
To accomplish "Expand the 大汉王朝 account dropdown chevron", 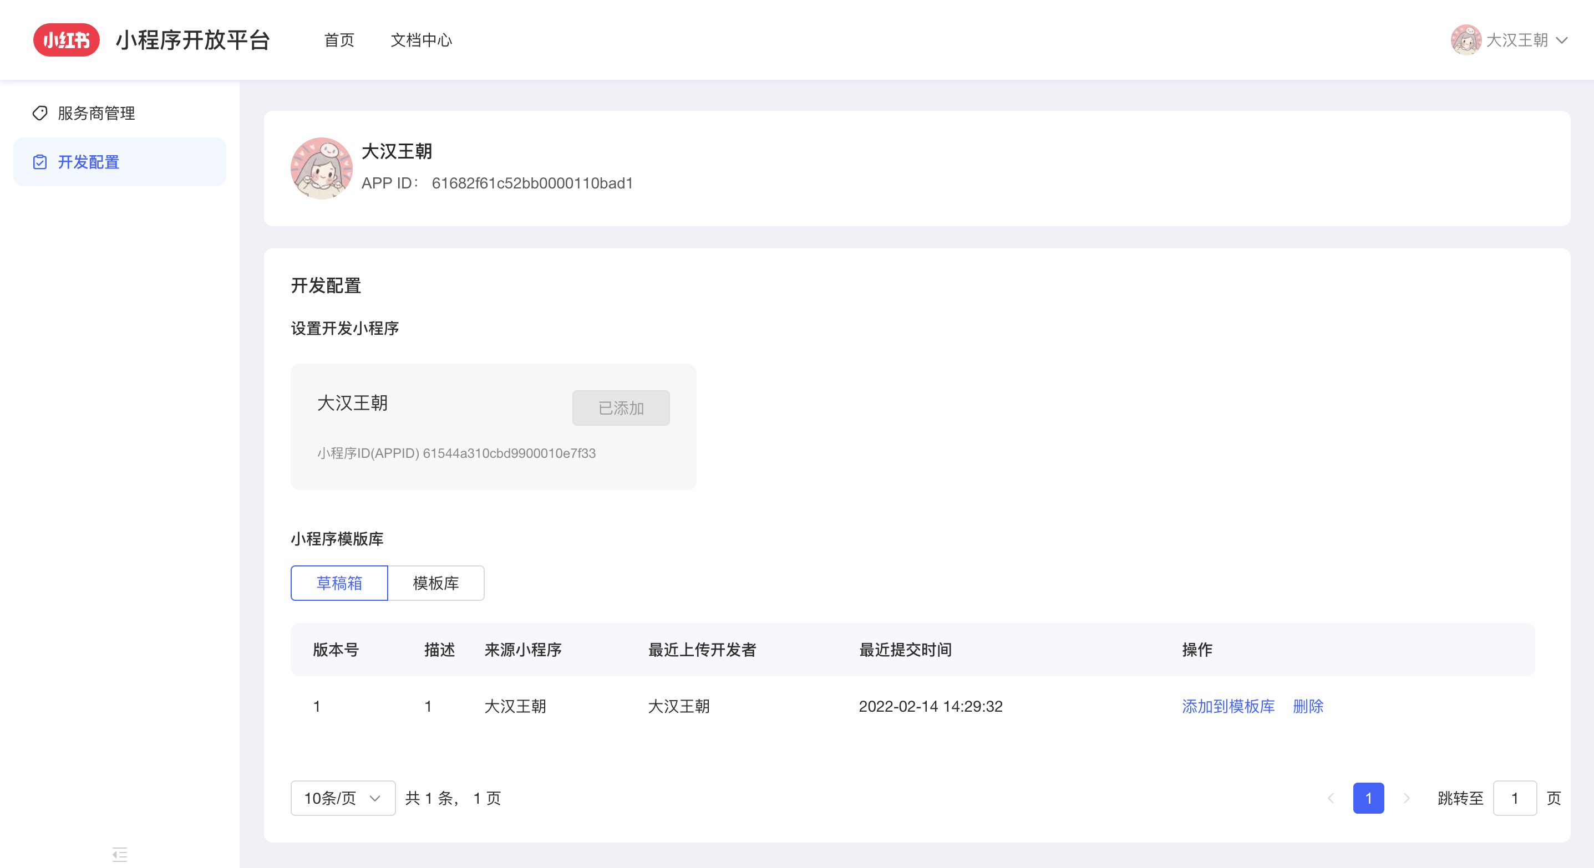I will (x=1562, y=40).
